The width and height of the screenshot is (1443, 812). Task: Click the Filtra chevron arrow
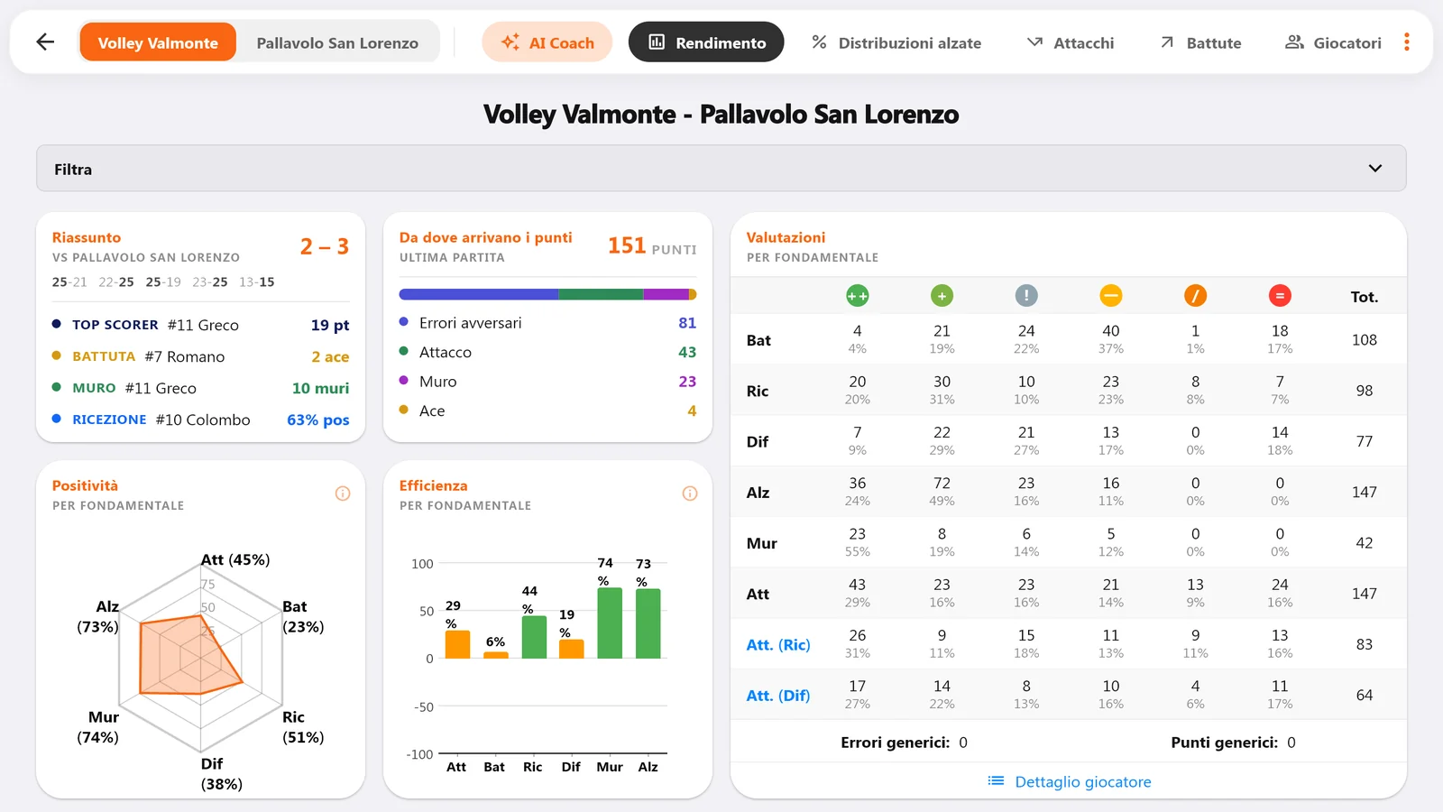point(1375,169)
